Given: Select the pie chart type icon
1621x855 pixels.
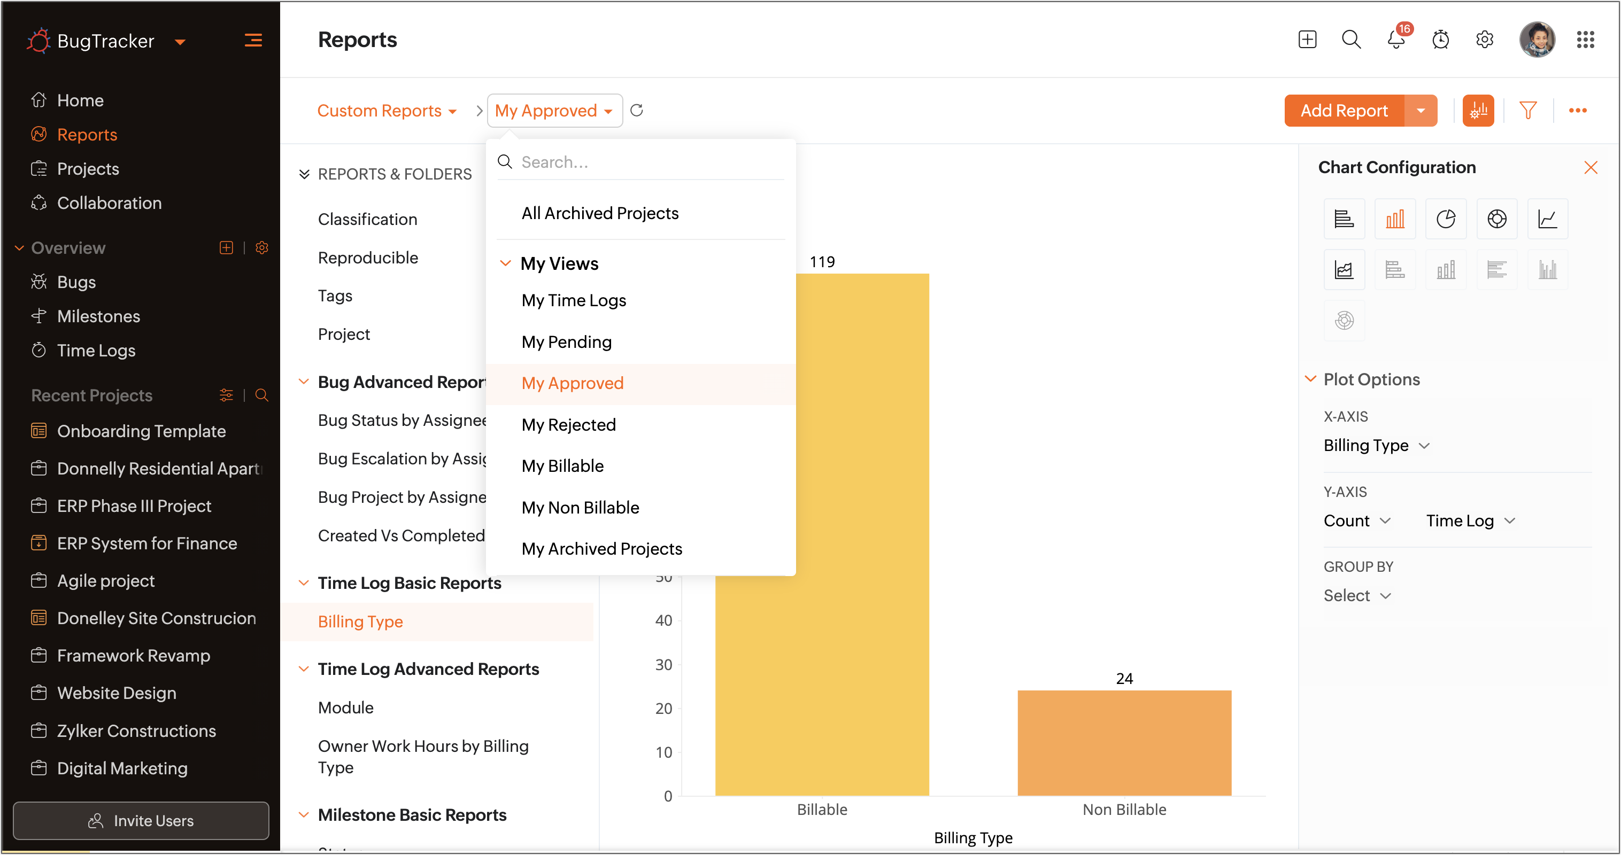Looking at the screenshot, I should [1446, 219].
